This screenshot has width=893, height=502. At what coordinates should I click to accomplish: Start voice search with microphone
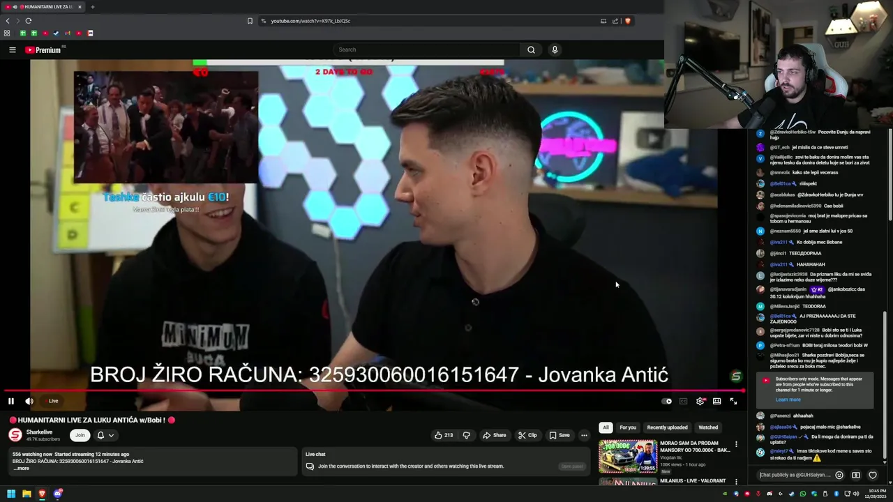[x=555, y=50]
